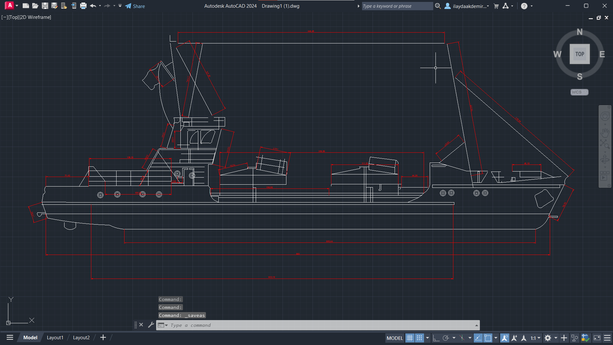This screenshot has width=613, height=345.
Task: Switch to the Layout1 tab
Action: [55, 337]
